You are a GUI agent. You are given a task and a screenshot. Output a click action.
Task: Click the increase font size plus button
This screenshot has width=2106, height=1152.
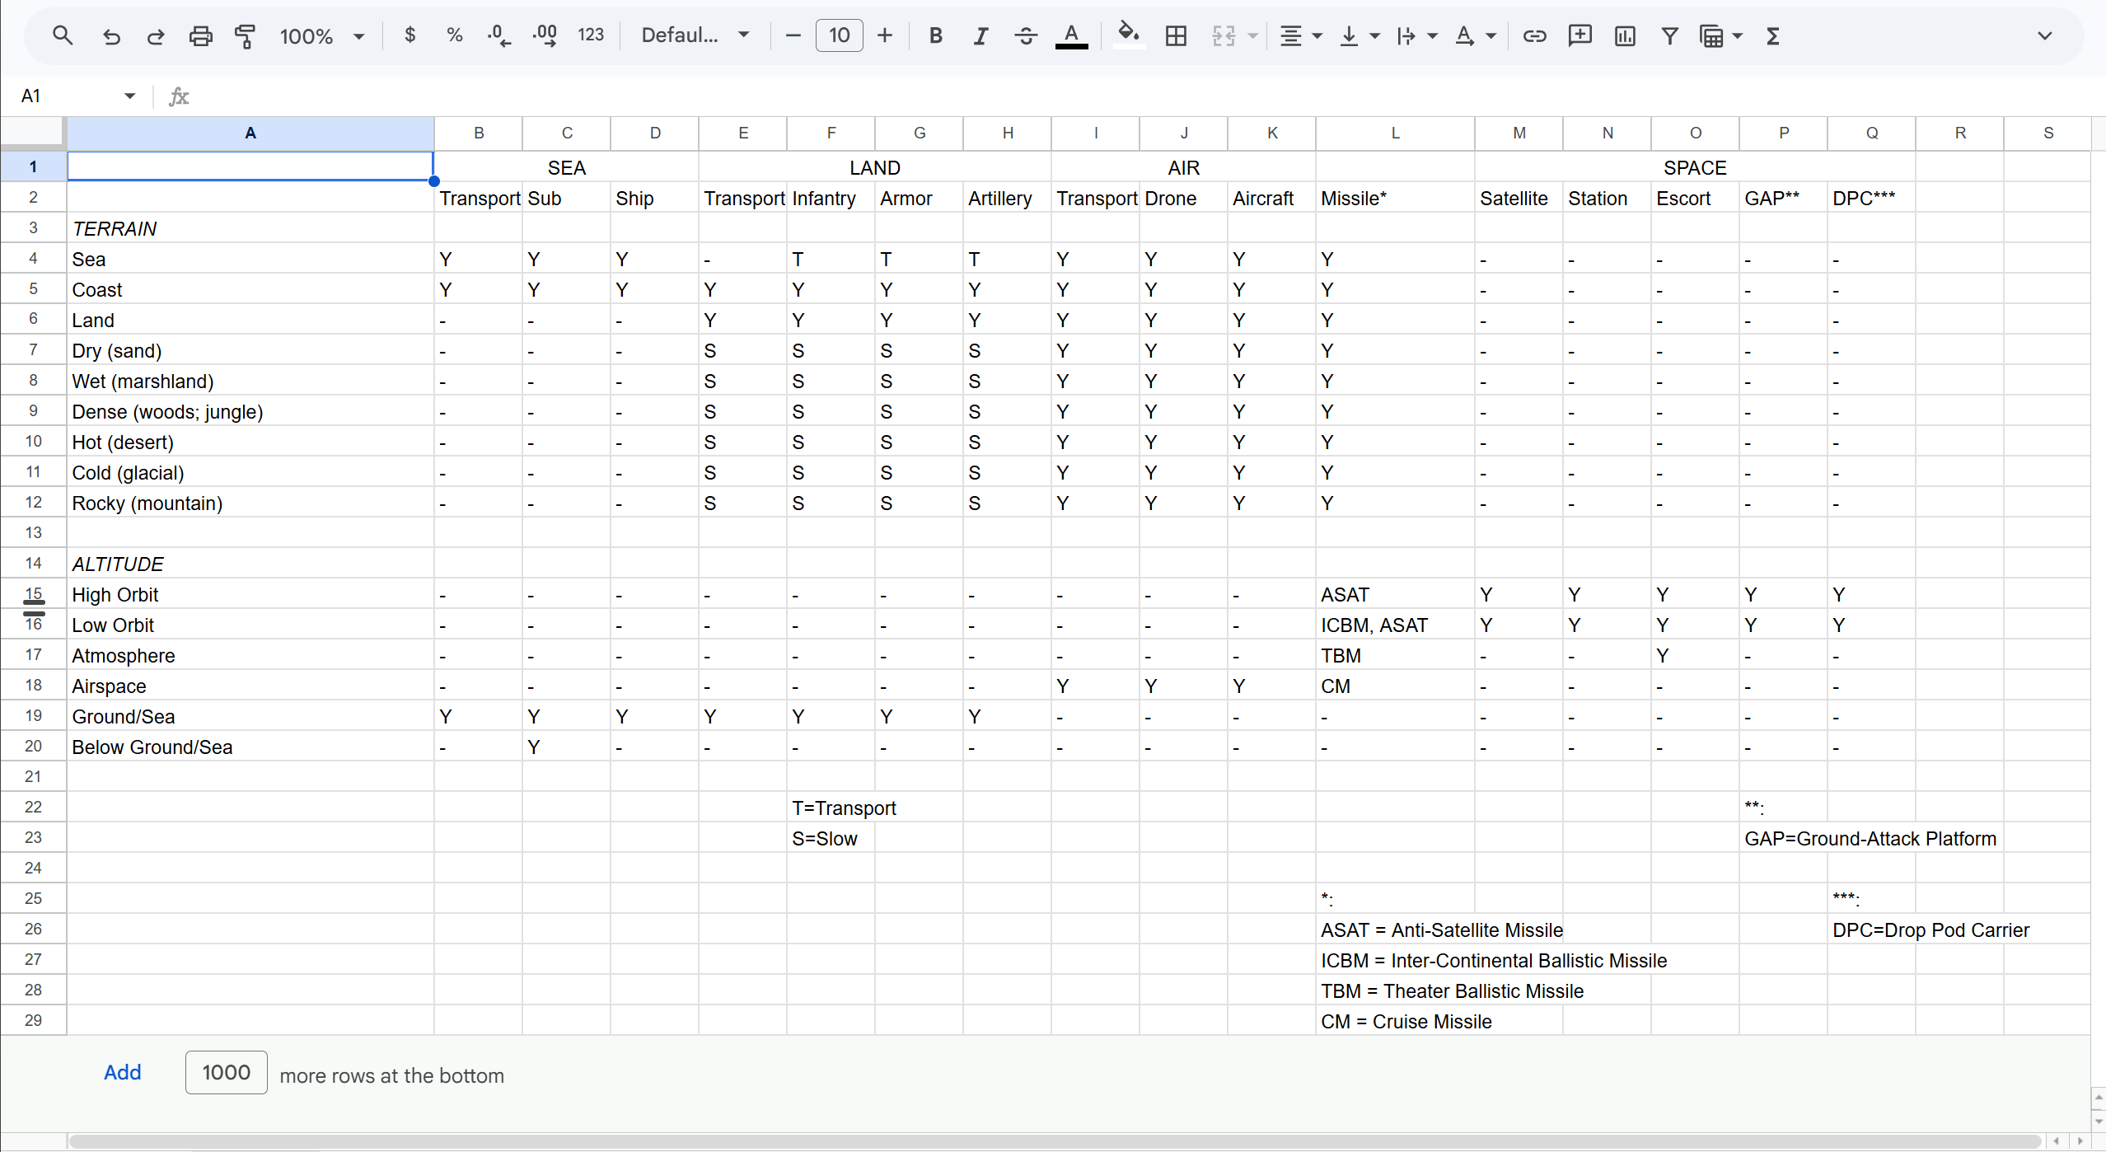(885, 35)
